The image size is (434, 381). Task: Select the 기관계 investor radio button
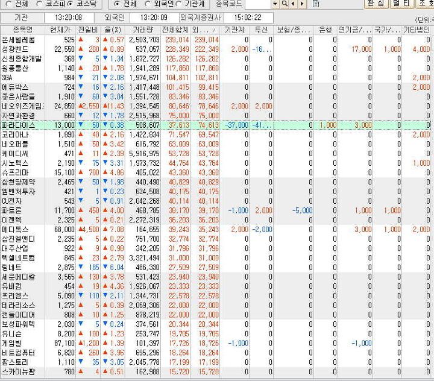tap(178, 4)
